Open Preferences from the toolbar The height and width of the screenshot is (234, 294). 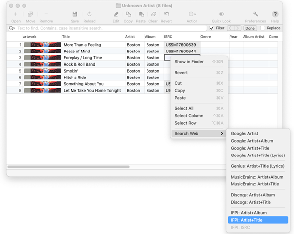[255, 14]
